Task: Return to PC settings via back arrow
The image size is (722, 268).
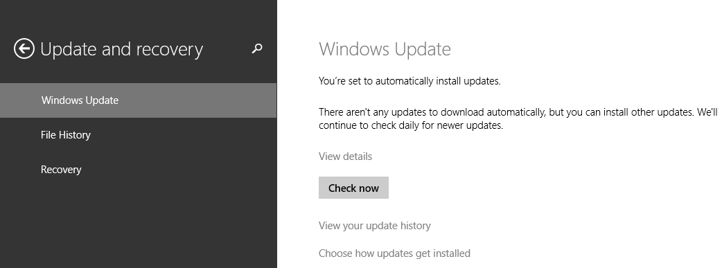Action: 24,48
